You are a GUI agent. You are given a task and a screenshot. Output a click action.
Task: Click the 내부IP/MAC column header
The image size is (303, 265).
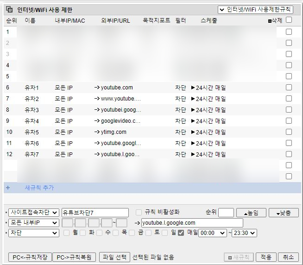point(70,20)
